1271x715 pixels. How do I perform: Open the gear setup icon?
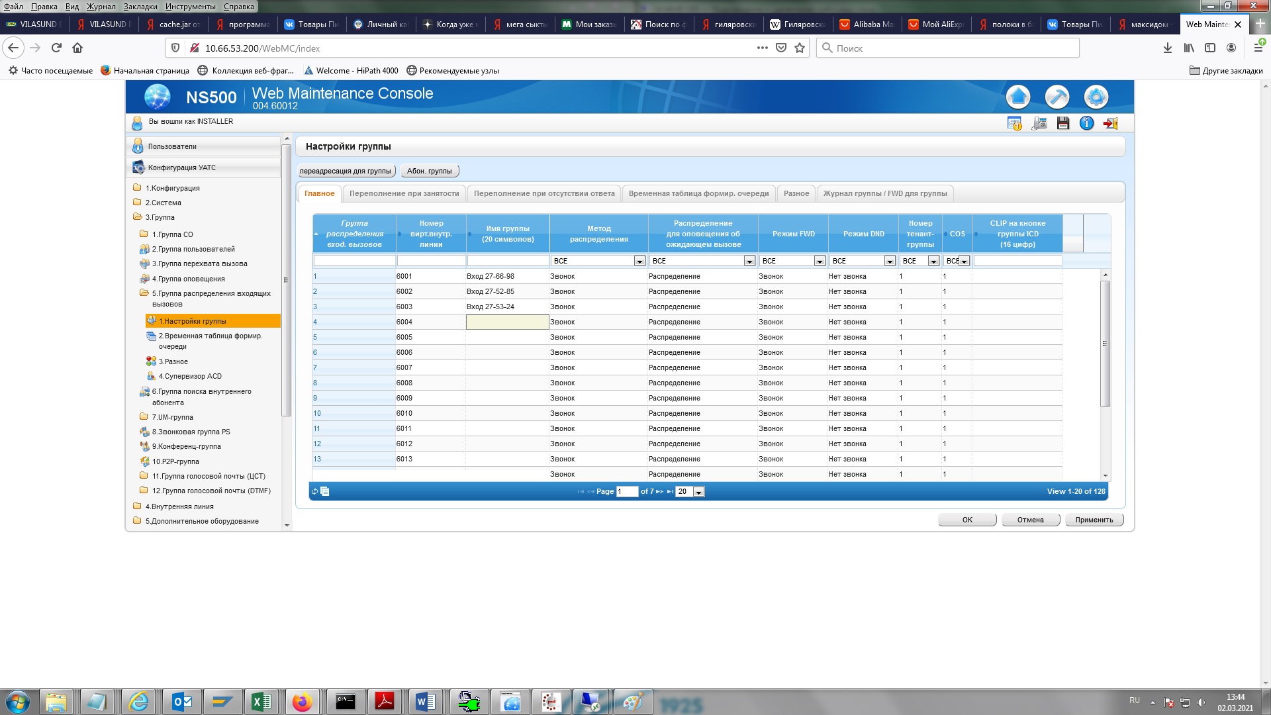(1096, 97)
